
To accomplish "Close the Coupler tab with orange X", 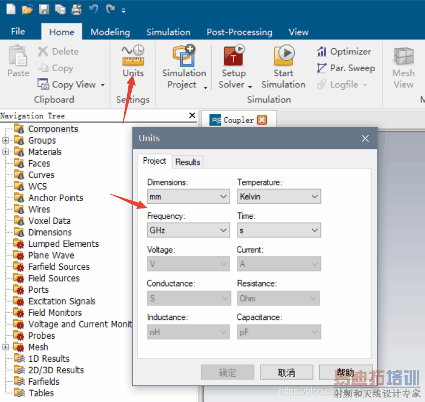I will [x=262, y=119].
